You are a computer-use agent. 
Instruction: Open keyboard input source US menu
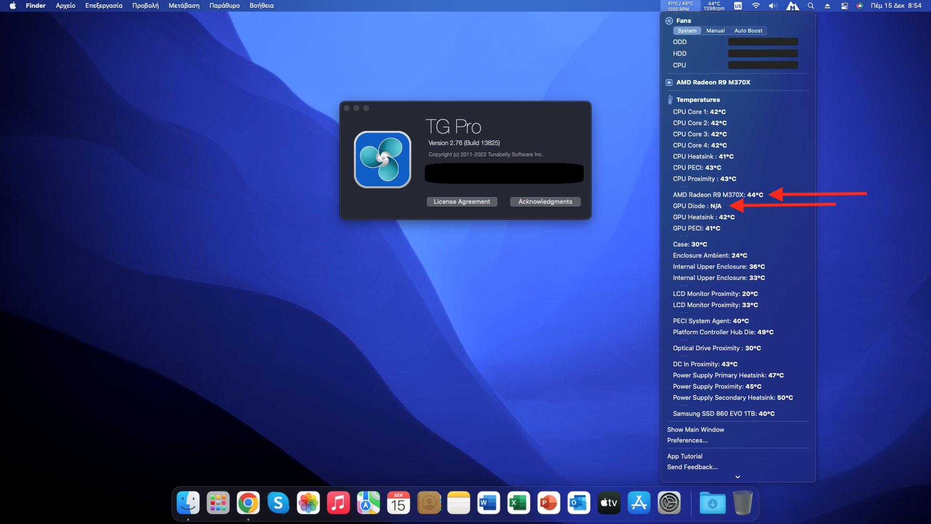[x=738, y=6]
